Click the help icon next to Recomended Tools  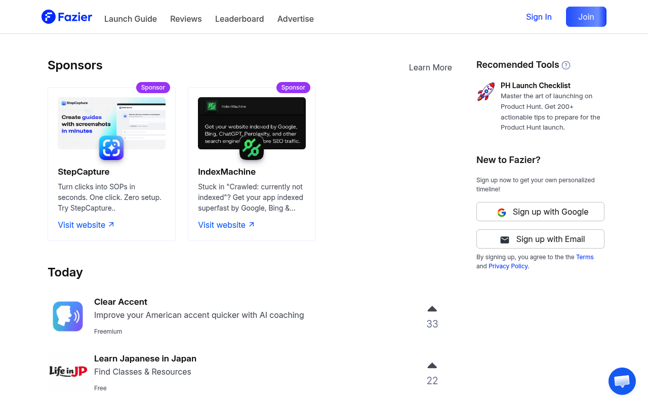tap(566, 65)
